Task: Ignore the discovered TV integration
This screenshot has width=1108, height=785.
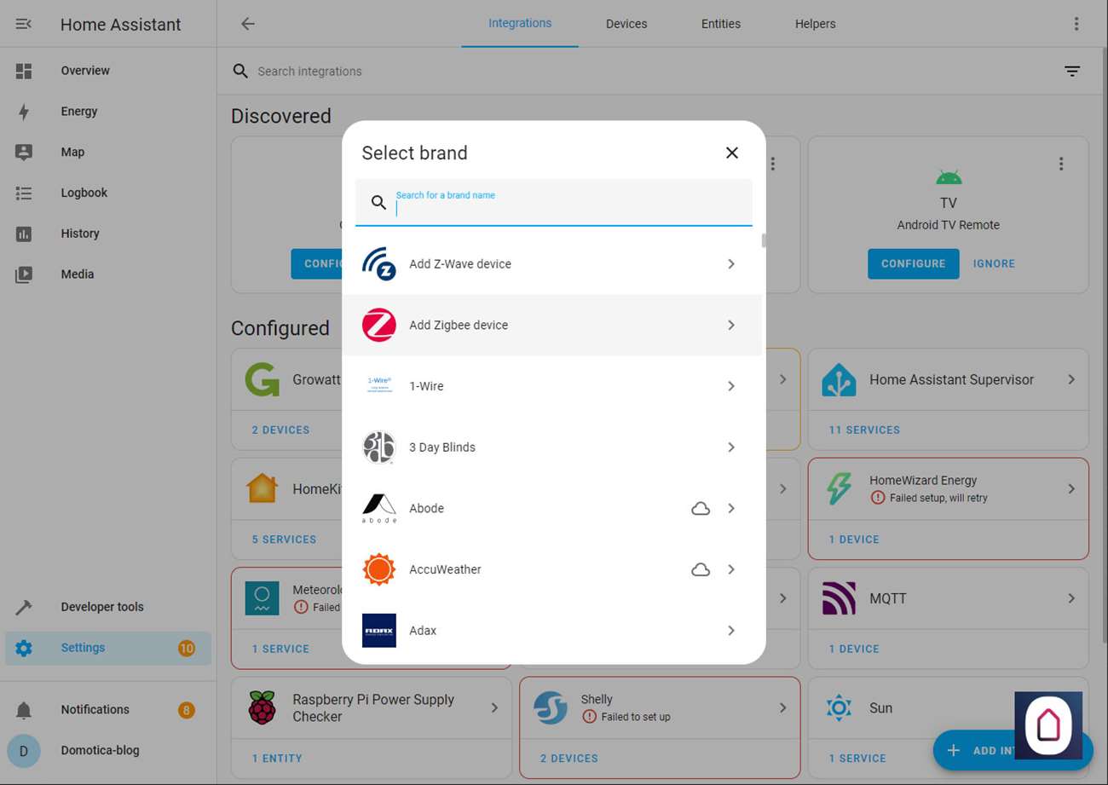Action: click(994, 264)
